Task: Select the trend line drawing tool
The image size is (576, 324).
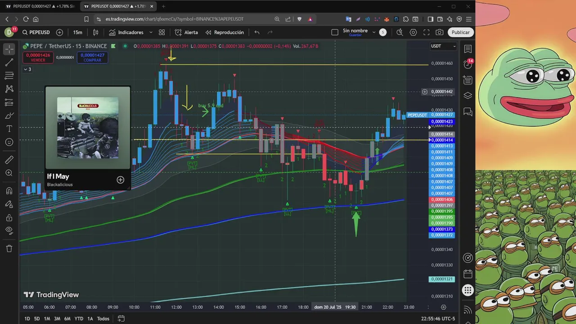Action: [9, 62]
